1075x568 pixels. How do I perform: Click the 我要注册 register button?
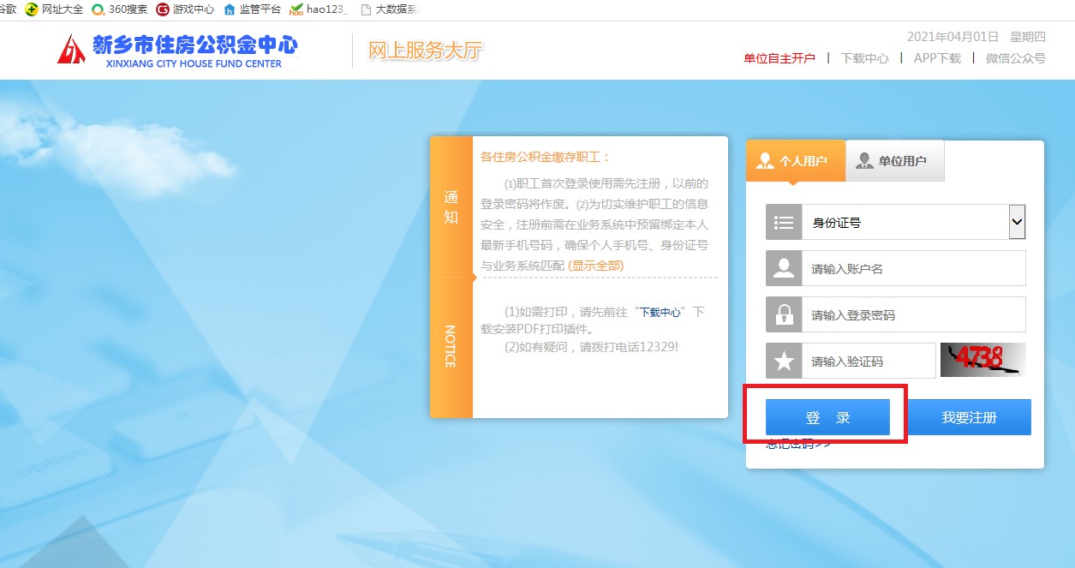pyautogui.click(x=969, y=417)
